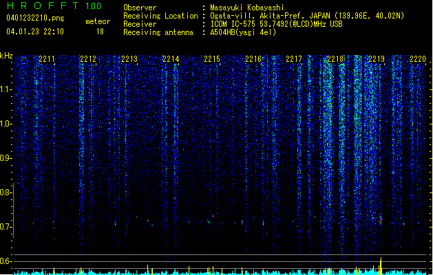Click the observer name Masayuki Kobayashi
This screenshot has height=275, width=433.
(247, 8)
